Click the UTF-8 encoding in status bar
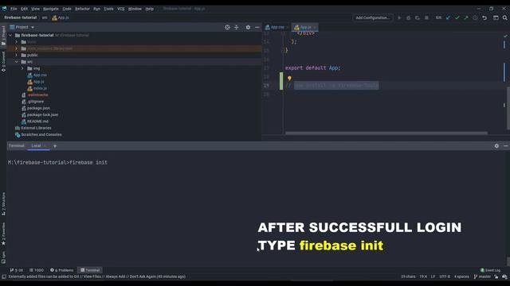 click(445, 276)
